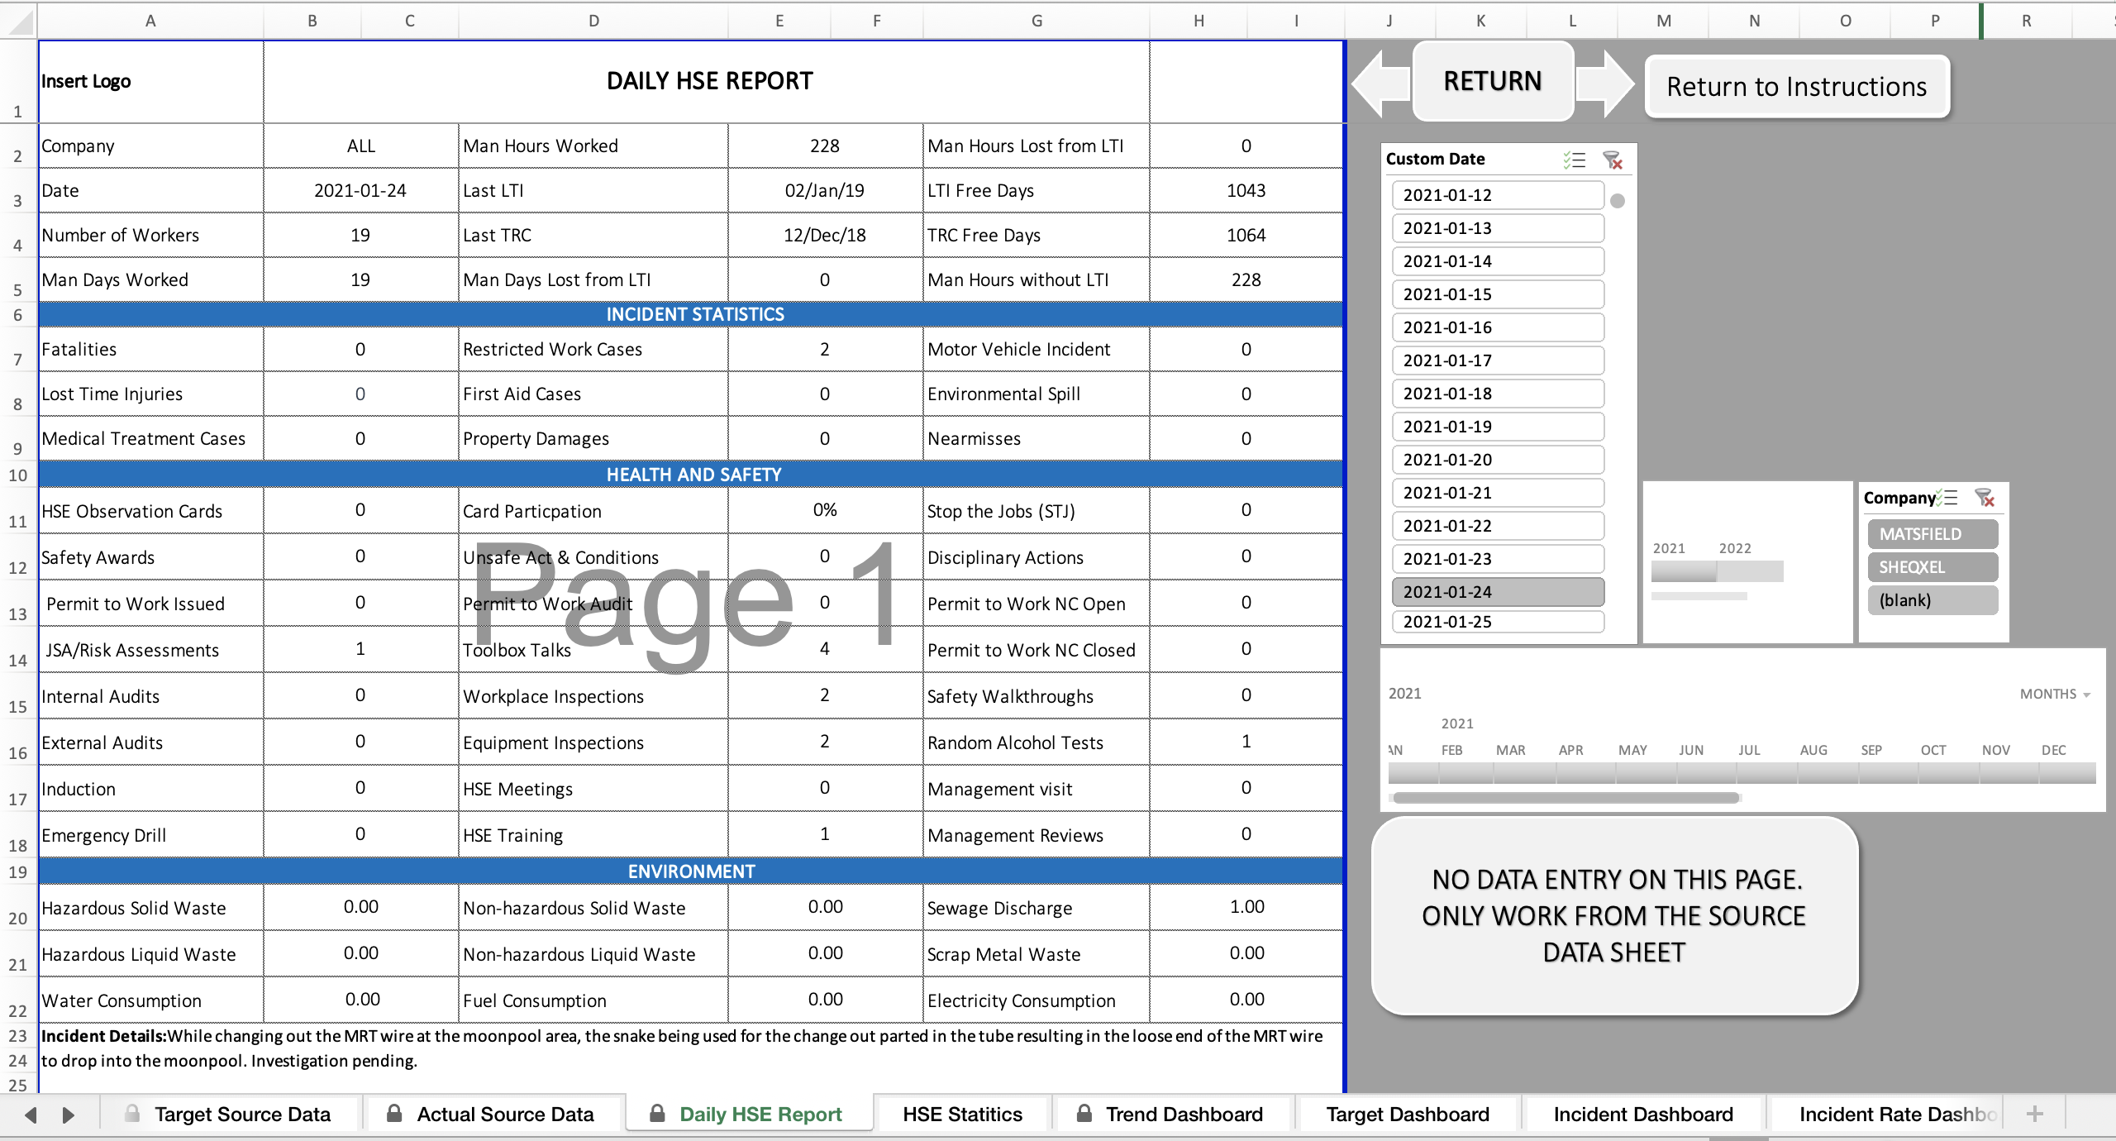Click the multi-select icon in Custom Date slicer
Viewport: 2116px width, 1141px height.
click(1574, 160)
